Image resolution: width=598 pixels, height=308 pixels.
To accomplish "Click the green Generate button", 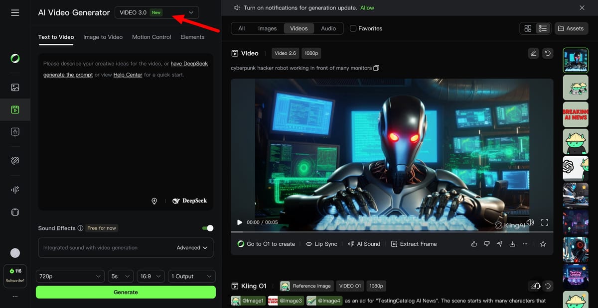I will point(126,292).
